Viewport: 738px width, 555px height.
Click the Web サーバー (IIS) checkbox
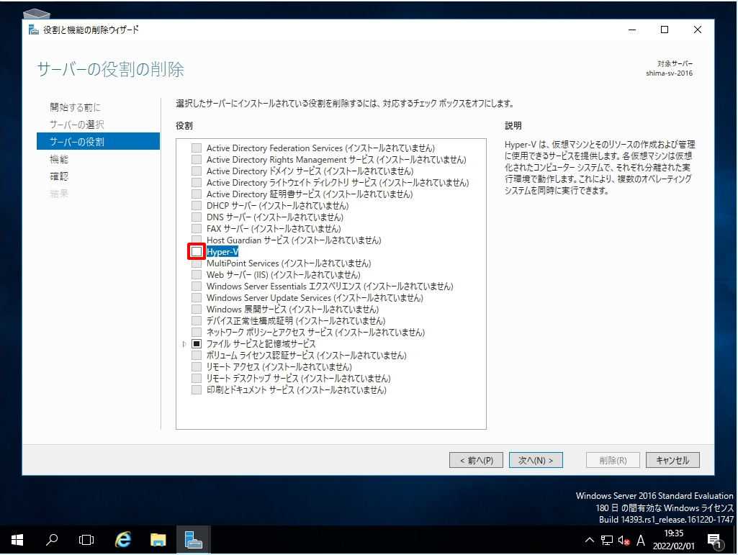coord(197,275)
